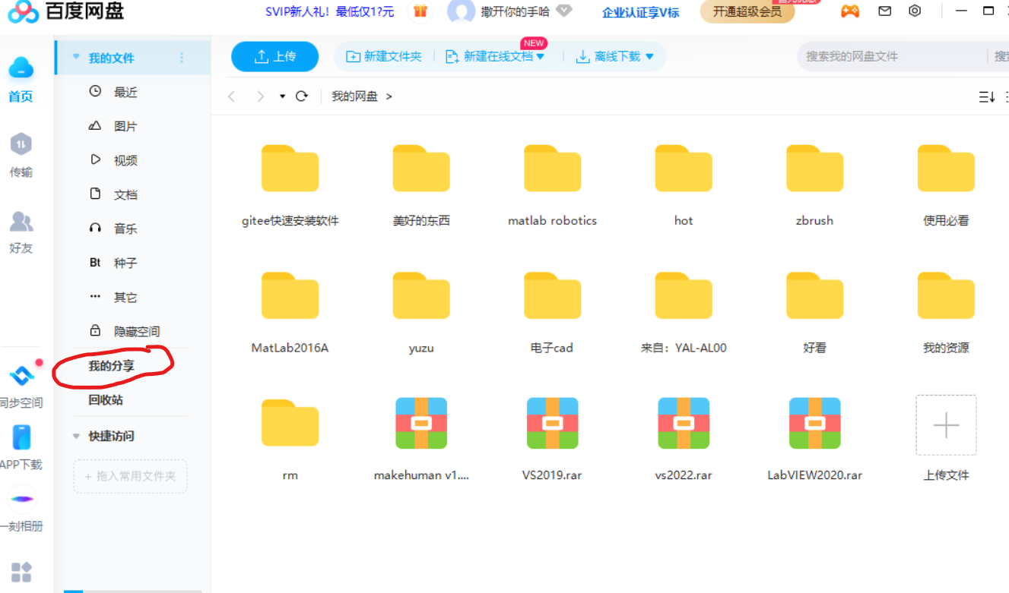Open the hot folder
1009x593 pixels.
[684, 169]
